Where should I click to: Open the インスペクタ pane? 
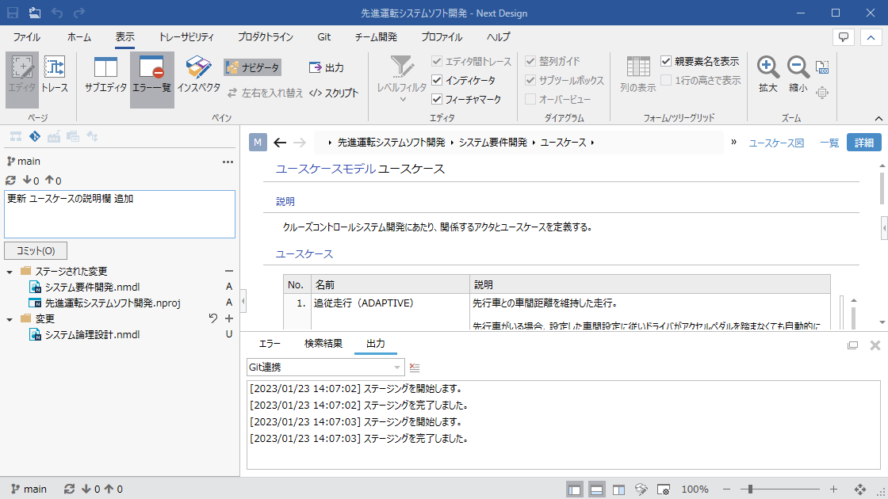click(x=198, y=74)
